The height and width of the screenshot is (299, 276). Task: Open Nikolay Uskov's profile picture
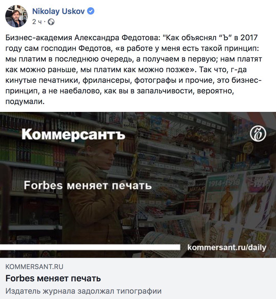[x=16, y=16]
